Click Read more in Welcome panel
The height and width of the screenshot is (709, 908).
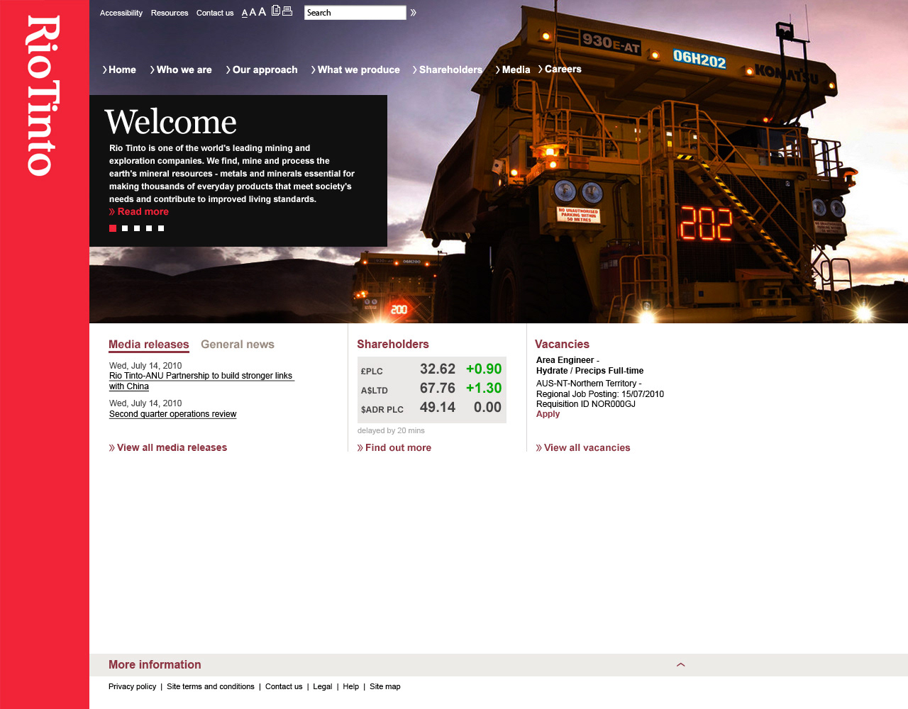click(139, 211)
